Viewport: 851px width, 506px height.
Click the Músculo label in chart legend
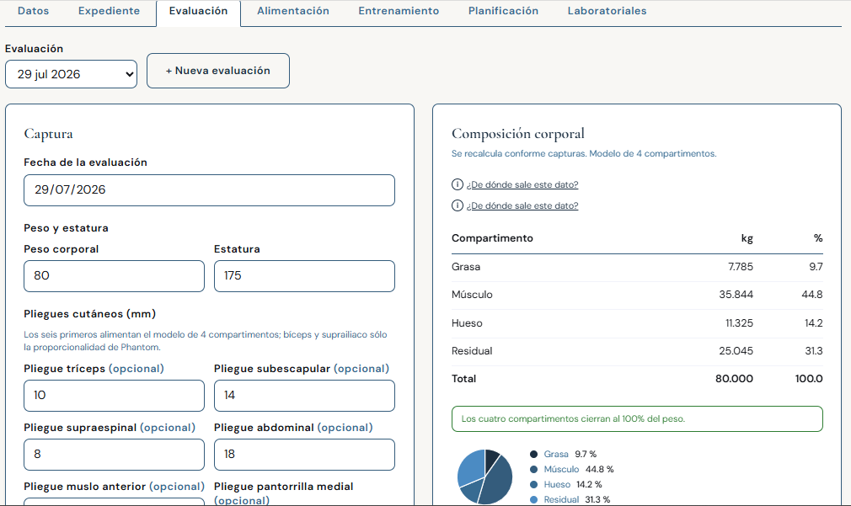click(562, 470)
